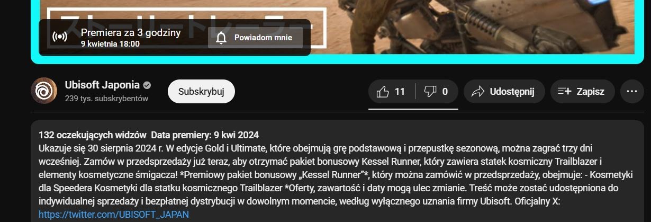Subscribe using the Subskrybuj button
The image size is (651, 222).
point(201,92)
